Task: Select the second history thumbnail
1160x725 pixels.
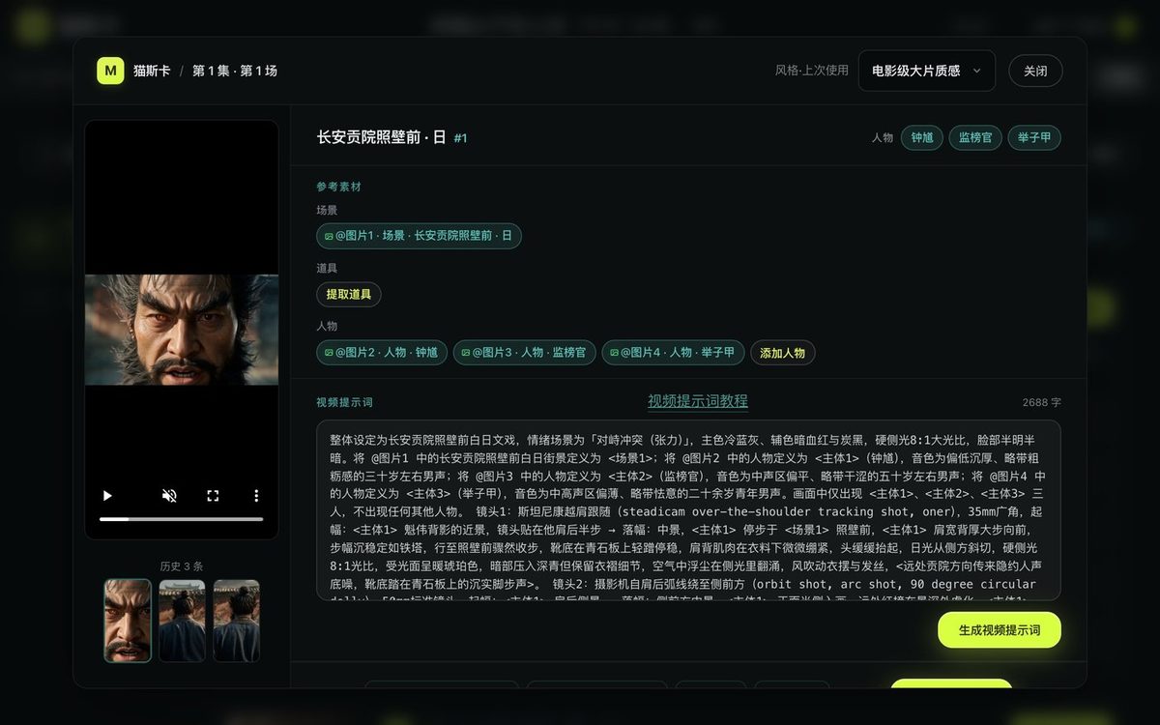Action: point(182,621)
